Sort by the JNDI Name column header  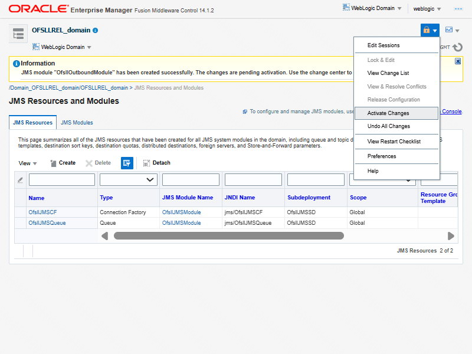click(240, 198)
